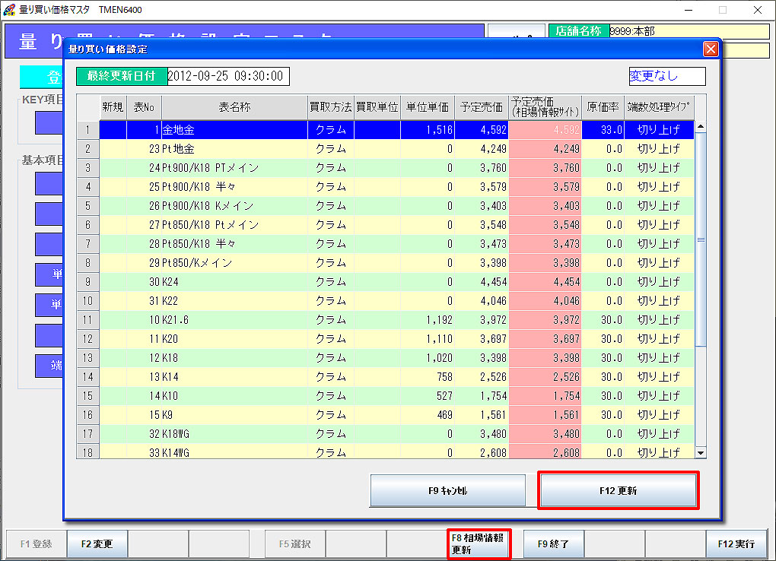Click F2 変更 in the function bar
This screenshot has height=561, width=776.
click(97, 544)
